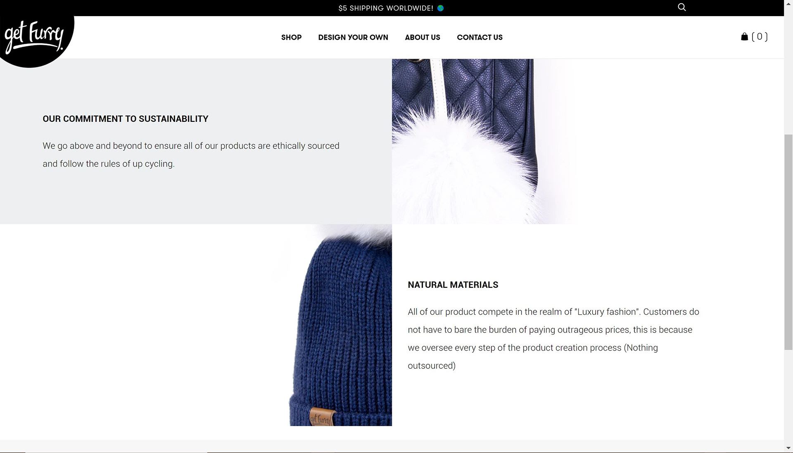
Task: Navigate to Contact Us
Action: [x=480, y=37]
